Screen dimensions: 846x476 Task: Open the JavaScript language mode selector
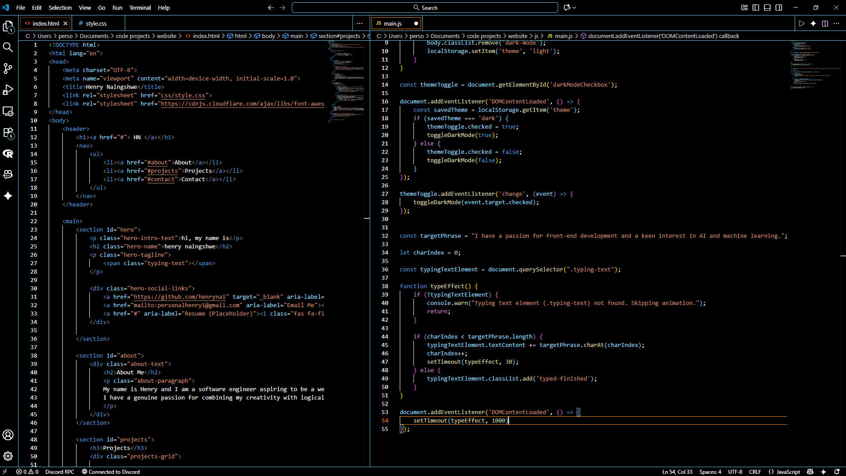(788, 472)
